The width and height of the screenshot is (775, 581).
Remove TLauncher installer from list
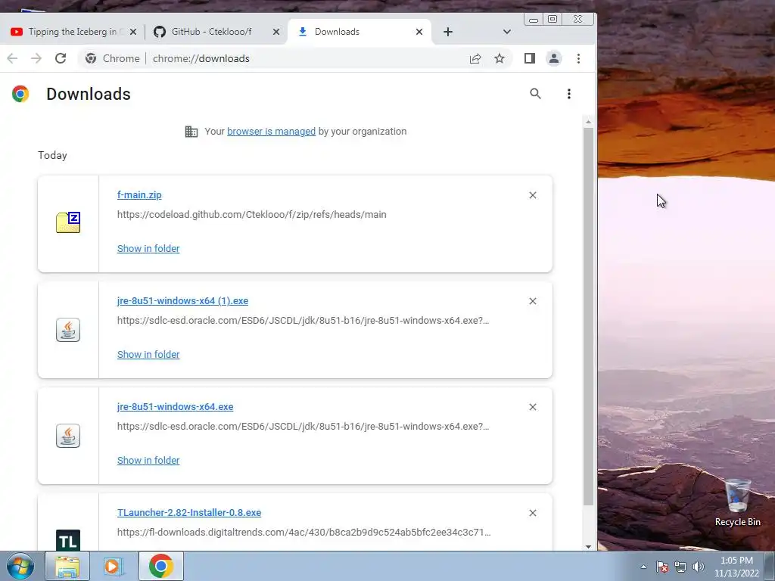point(532,513)
